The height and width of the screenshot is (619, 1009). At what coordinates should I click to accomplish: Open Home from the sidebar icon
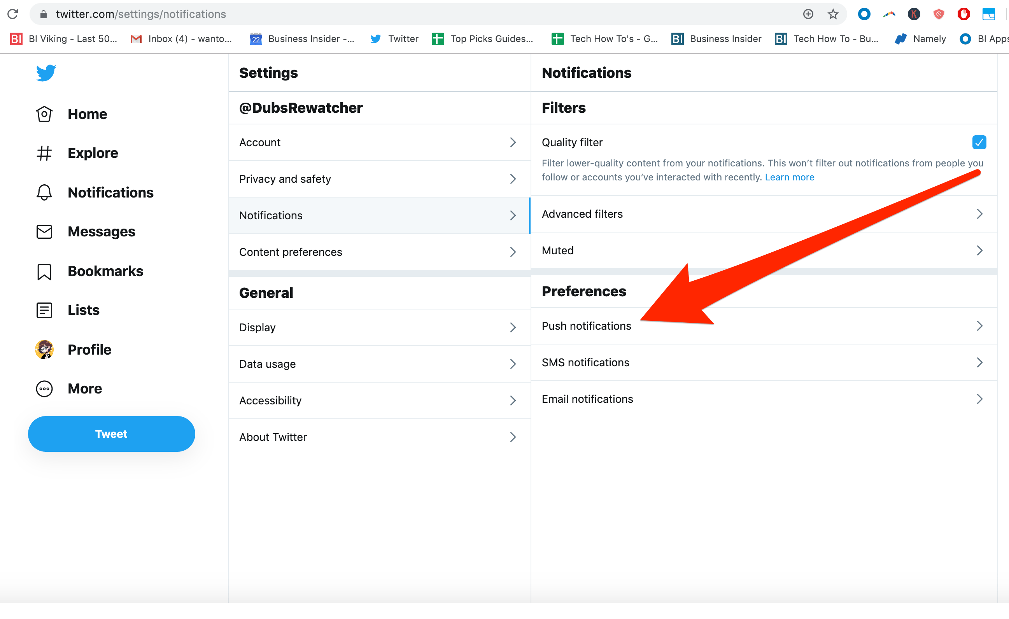44,114
